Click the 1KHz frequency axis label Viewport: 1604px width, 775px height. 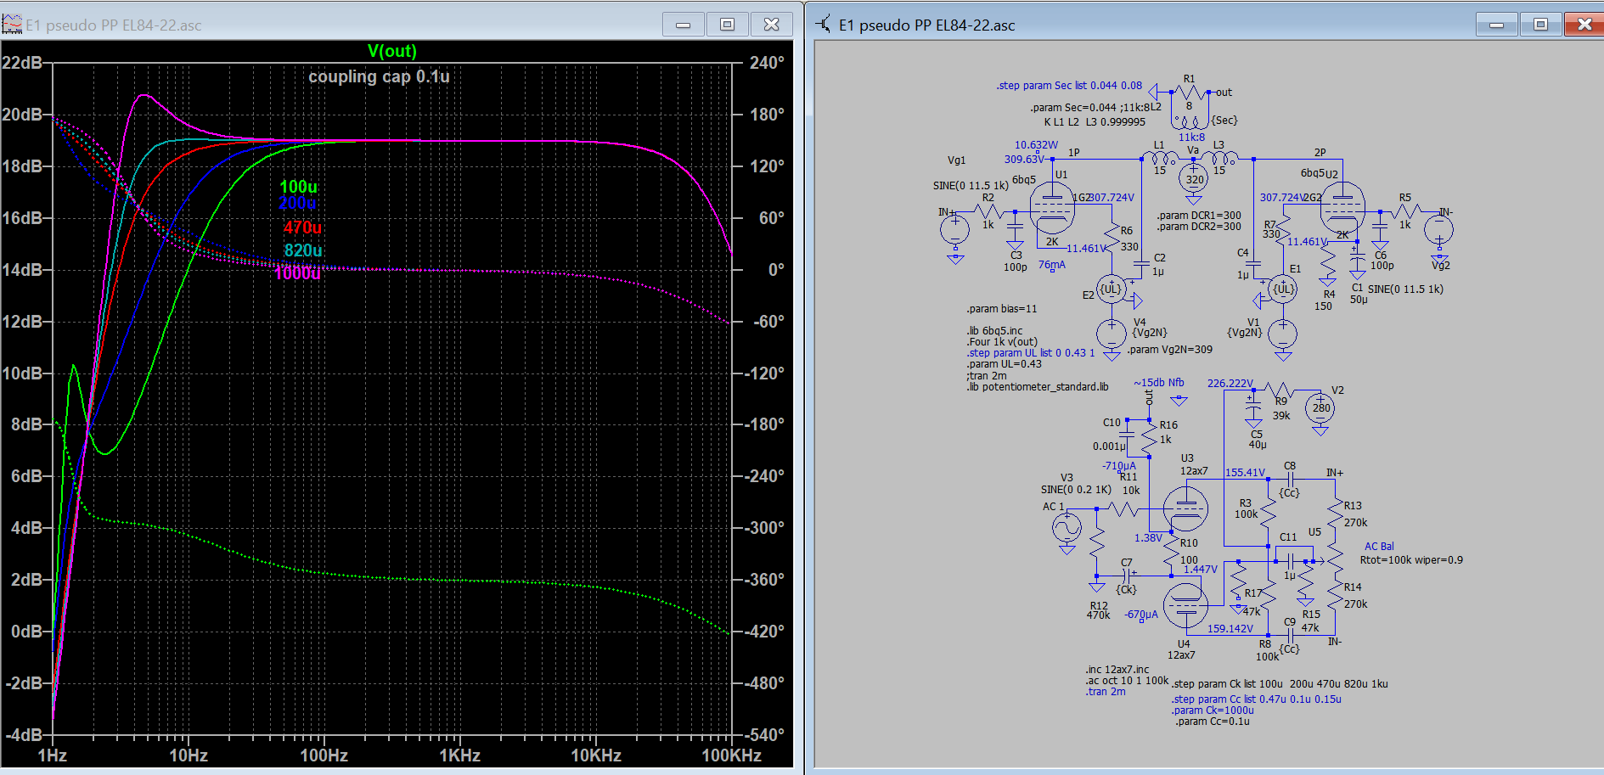point(459,755)
